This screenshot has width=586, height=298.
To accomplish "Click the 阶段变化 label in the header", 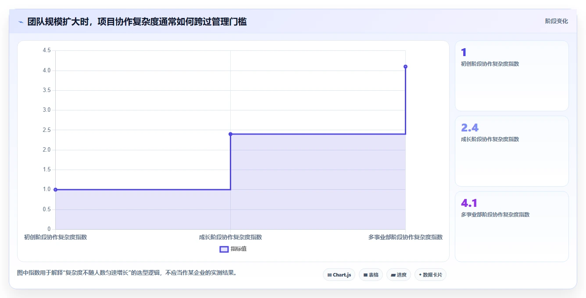I will [x=556, y=21].
